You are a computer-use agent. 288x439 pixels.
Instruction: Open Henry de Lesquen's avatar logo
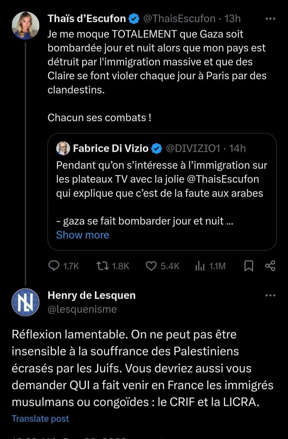click(25, 302)
